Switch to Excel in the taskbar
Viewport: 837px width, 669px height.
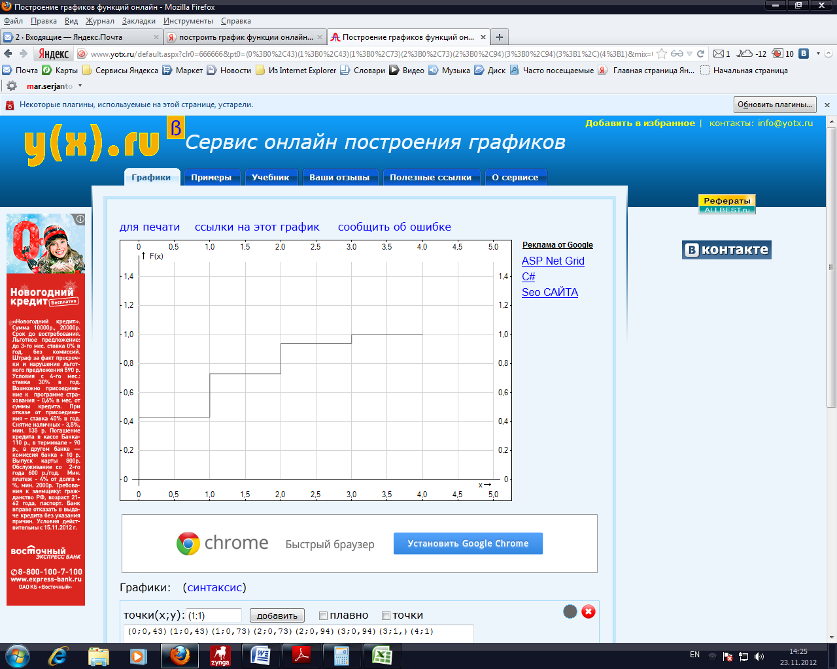point(382,655)
